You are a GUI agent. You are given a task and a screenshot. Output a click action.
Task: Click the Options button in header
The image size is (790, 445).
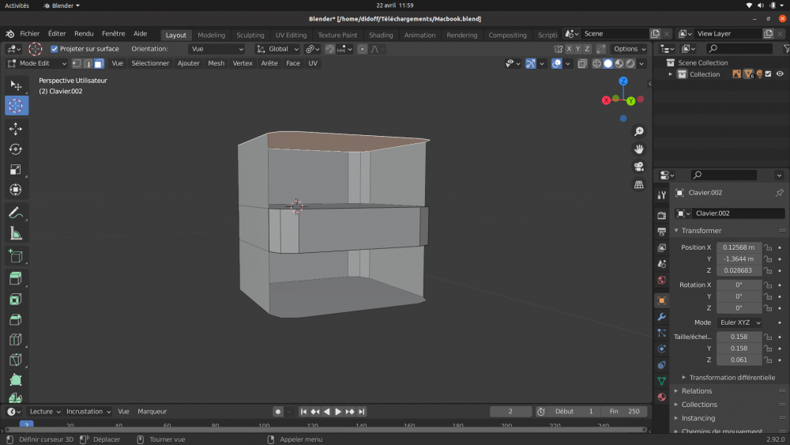(x=630, y=49)
